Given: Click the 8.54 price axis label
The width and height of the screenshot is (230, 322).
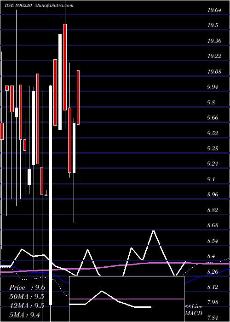Looking at the screenshot, I should [213, 241].
